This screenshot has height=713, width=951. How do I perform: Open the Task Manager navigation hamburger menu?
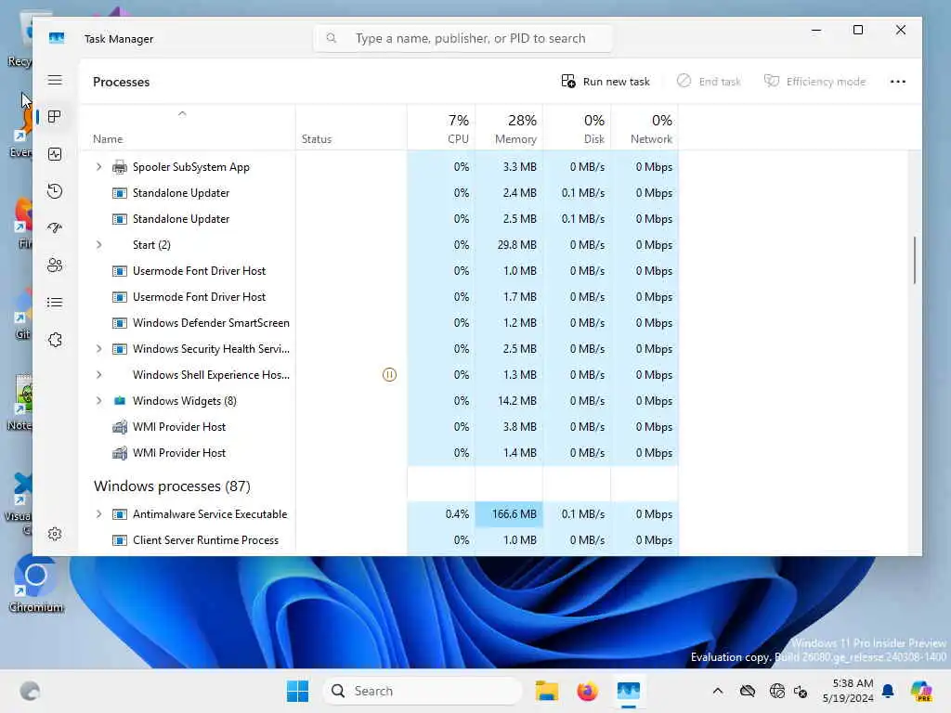pos(55,80)
